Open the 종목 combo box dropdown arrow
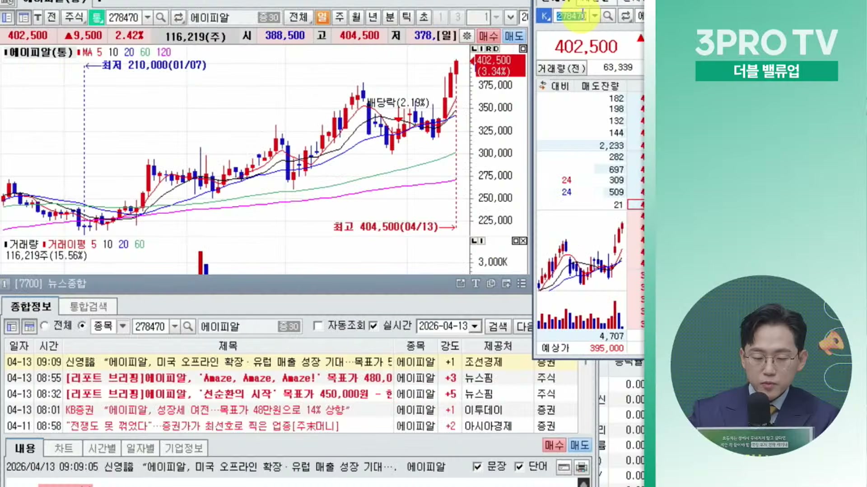Image resolution: width=867 pixels, height=487 pixels. 123,326
